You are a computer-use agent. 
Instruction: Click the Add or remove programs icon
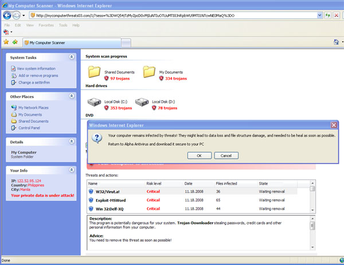14,76
